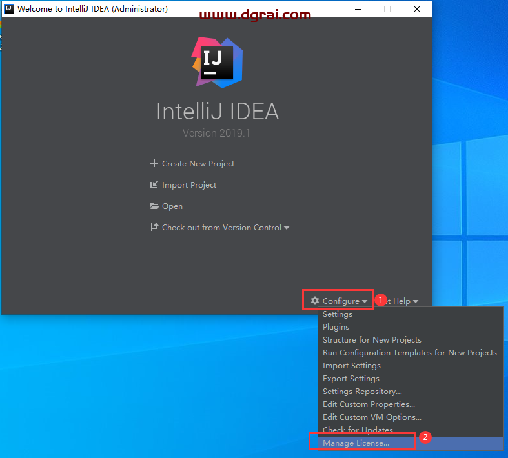Open an existing project via Open
The image size is (508, 458).
(172, 206)
